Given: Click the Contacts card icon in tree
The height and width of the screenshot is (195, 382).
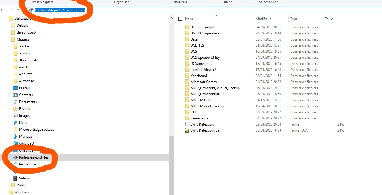Looking at the screenshot, I should coord(15,95).
